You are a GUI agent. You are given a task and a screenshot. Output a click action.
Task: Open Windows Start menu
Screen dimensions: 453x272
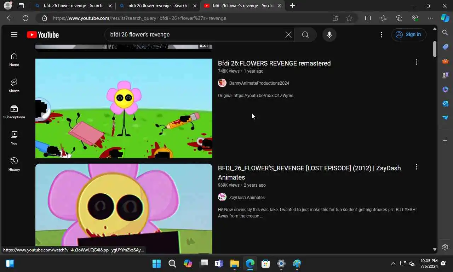click(x=156, y=263)
